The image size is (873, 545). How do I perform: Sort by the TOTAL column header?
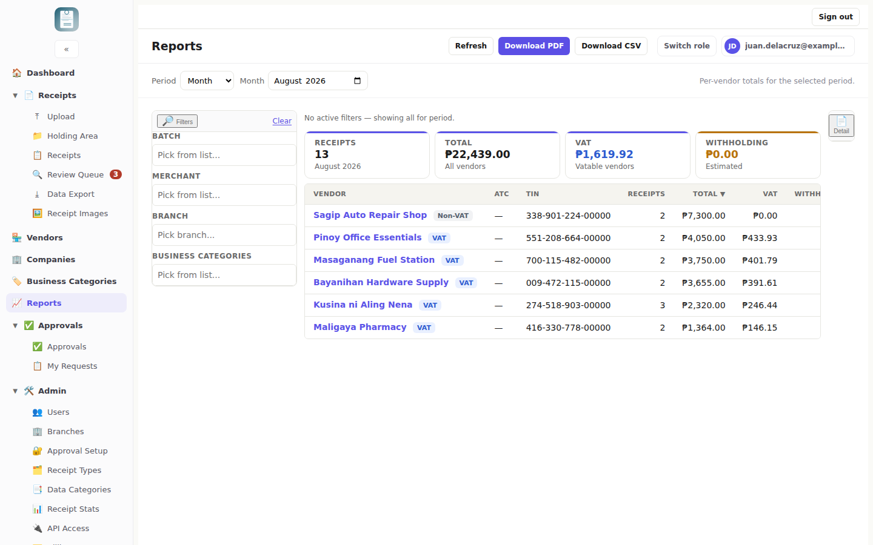(709, 194)
